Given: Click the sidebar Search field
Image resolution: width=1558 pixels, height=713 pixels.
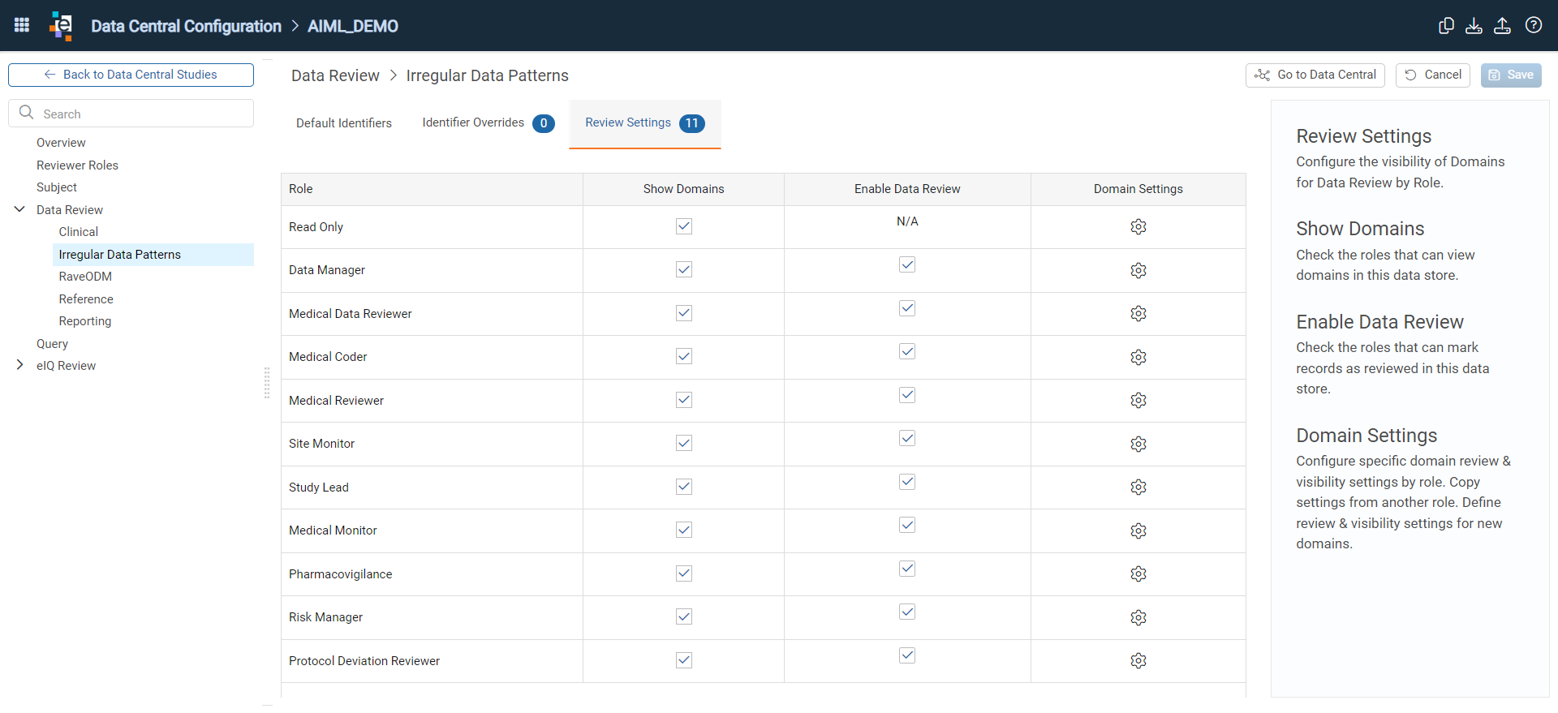Looking at the screenshot, I should click(x=131, y=114).
